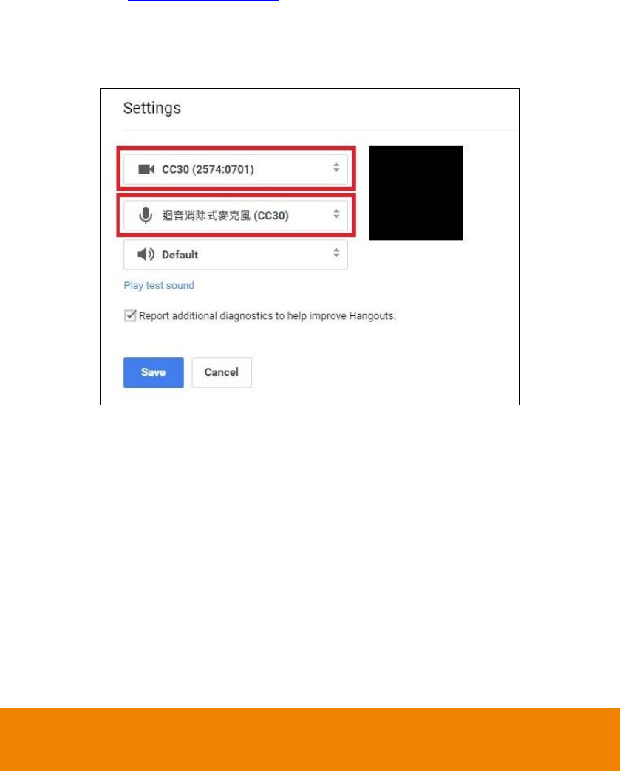This screenshot has width=620, height=771.
Task: Click the Report additional diagnostics label text
Action: (268, 315)
